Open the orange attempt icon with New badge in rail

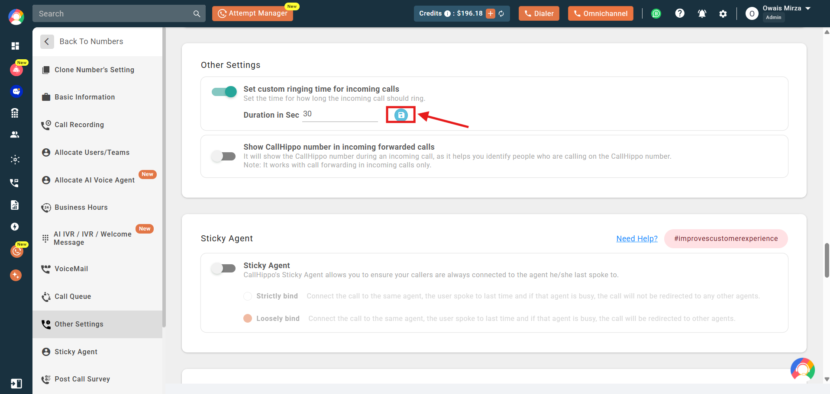16,251
